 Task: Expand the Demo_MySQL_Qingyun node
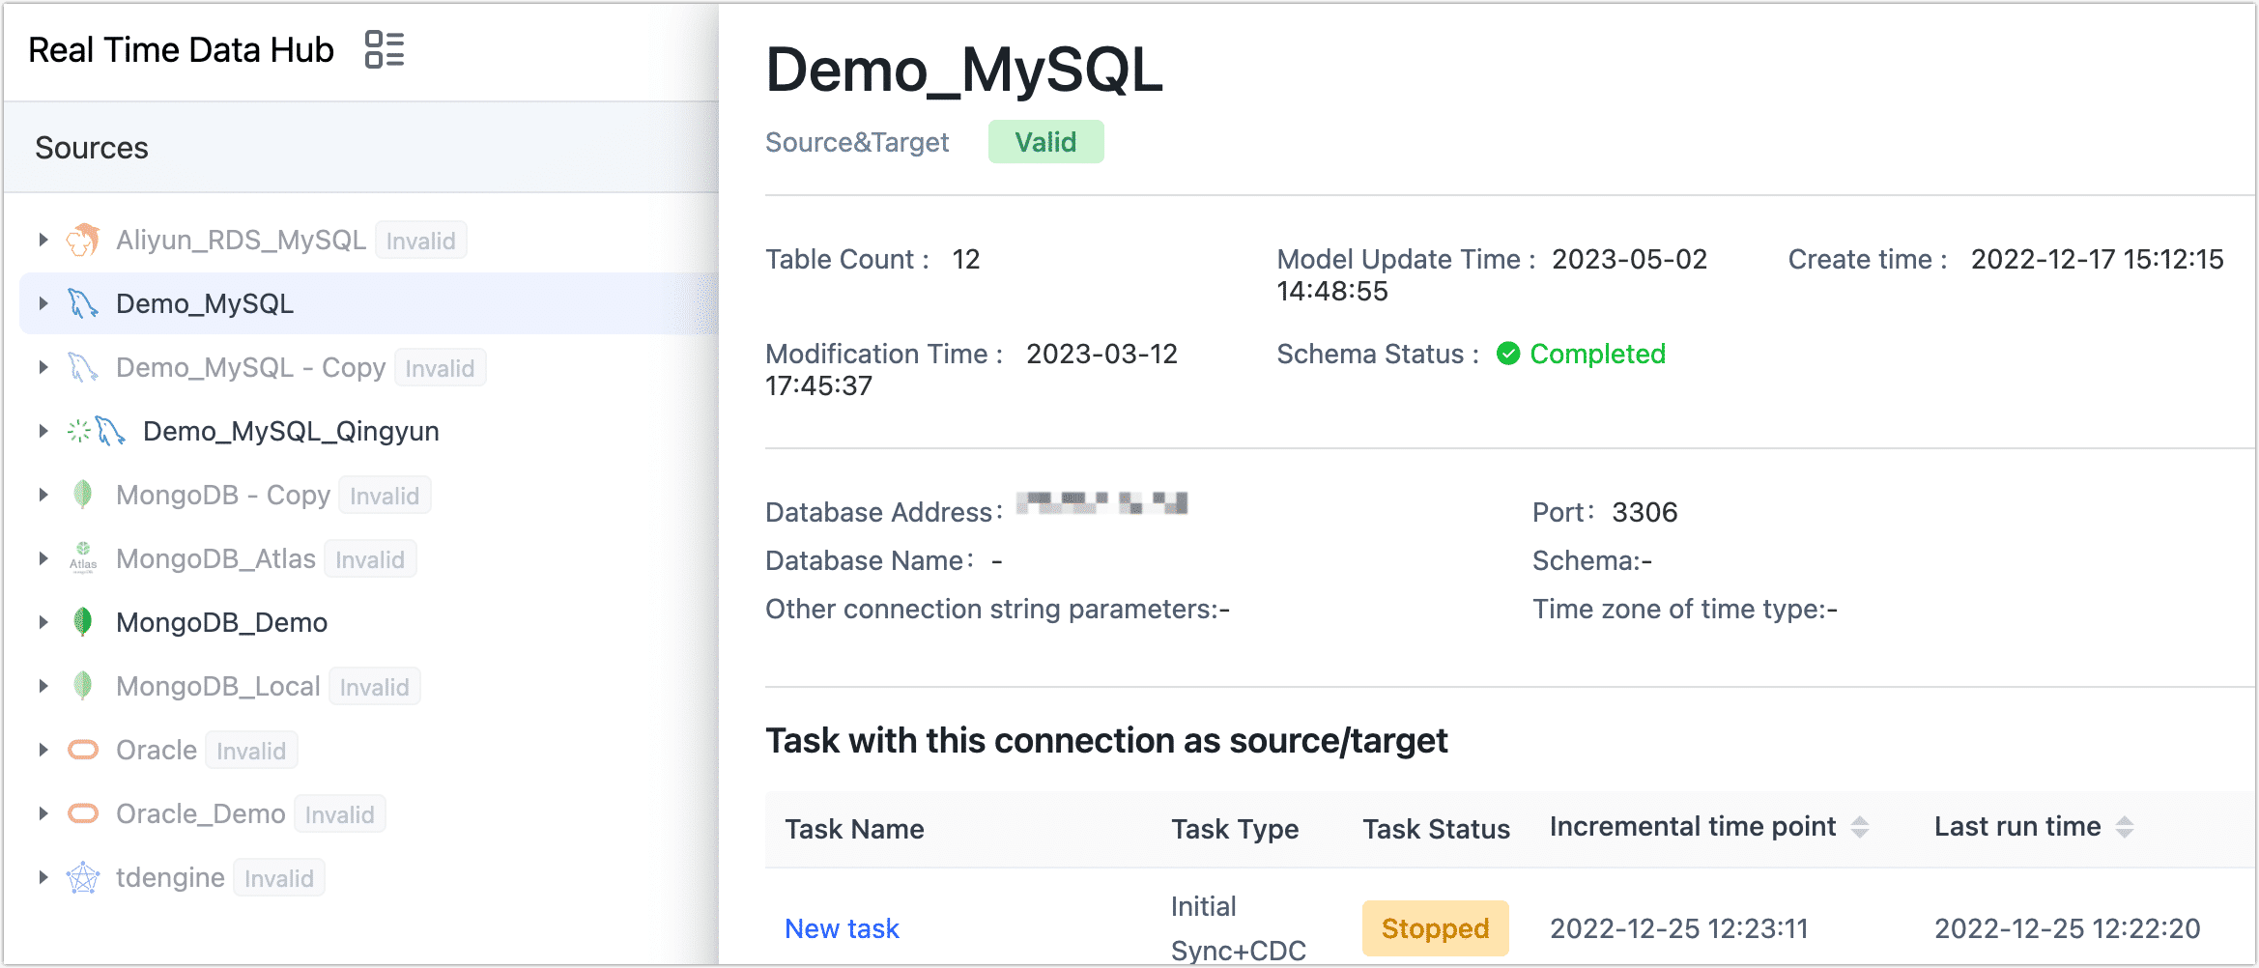[x=43, y=431]
